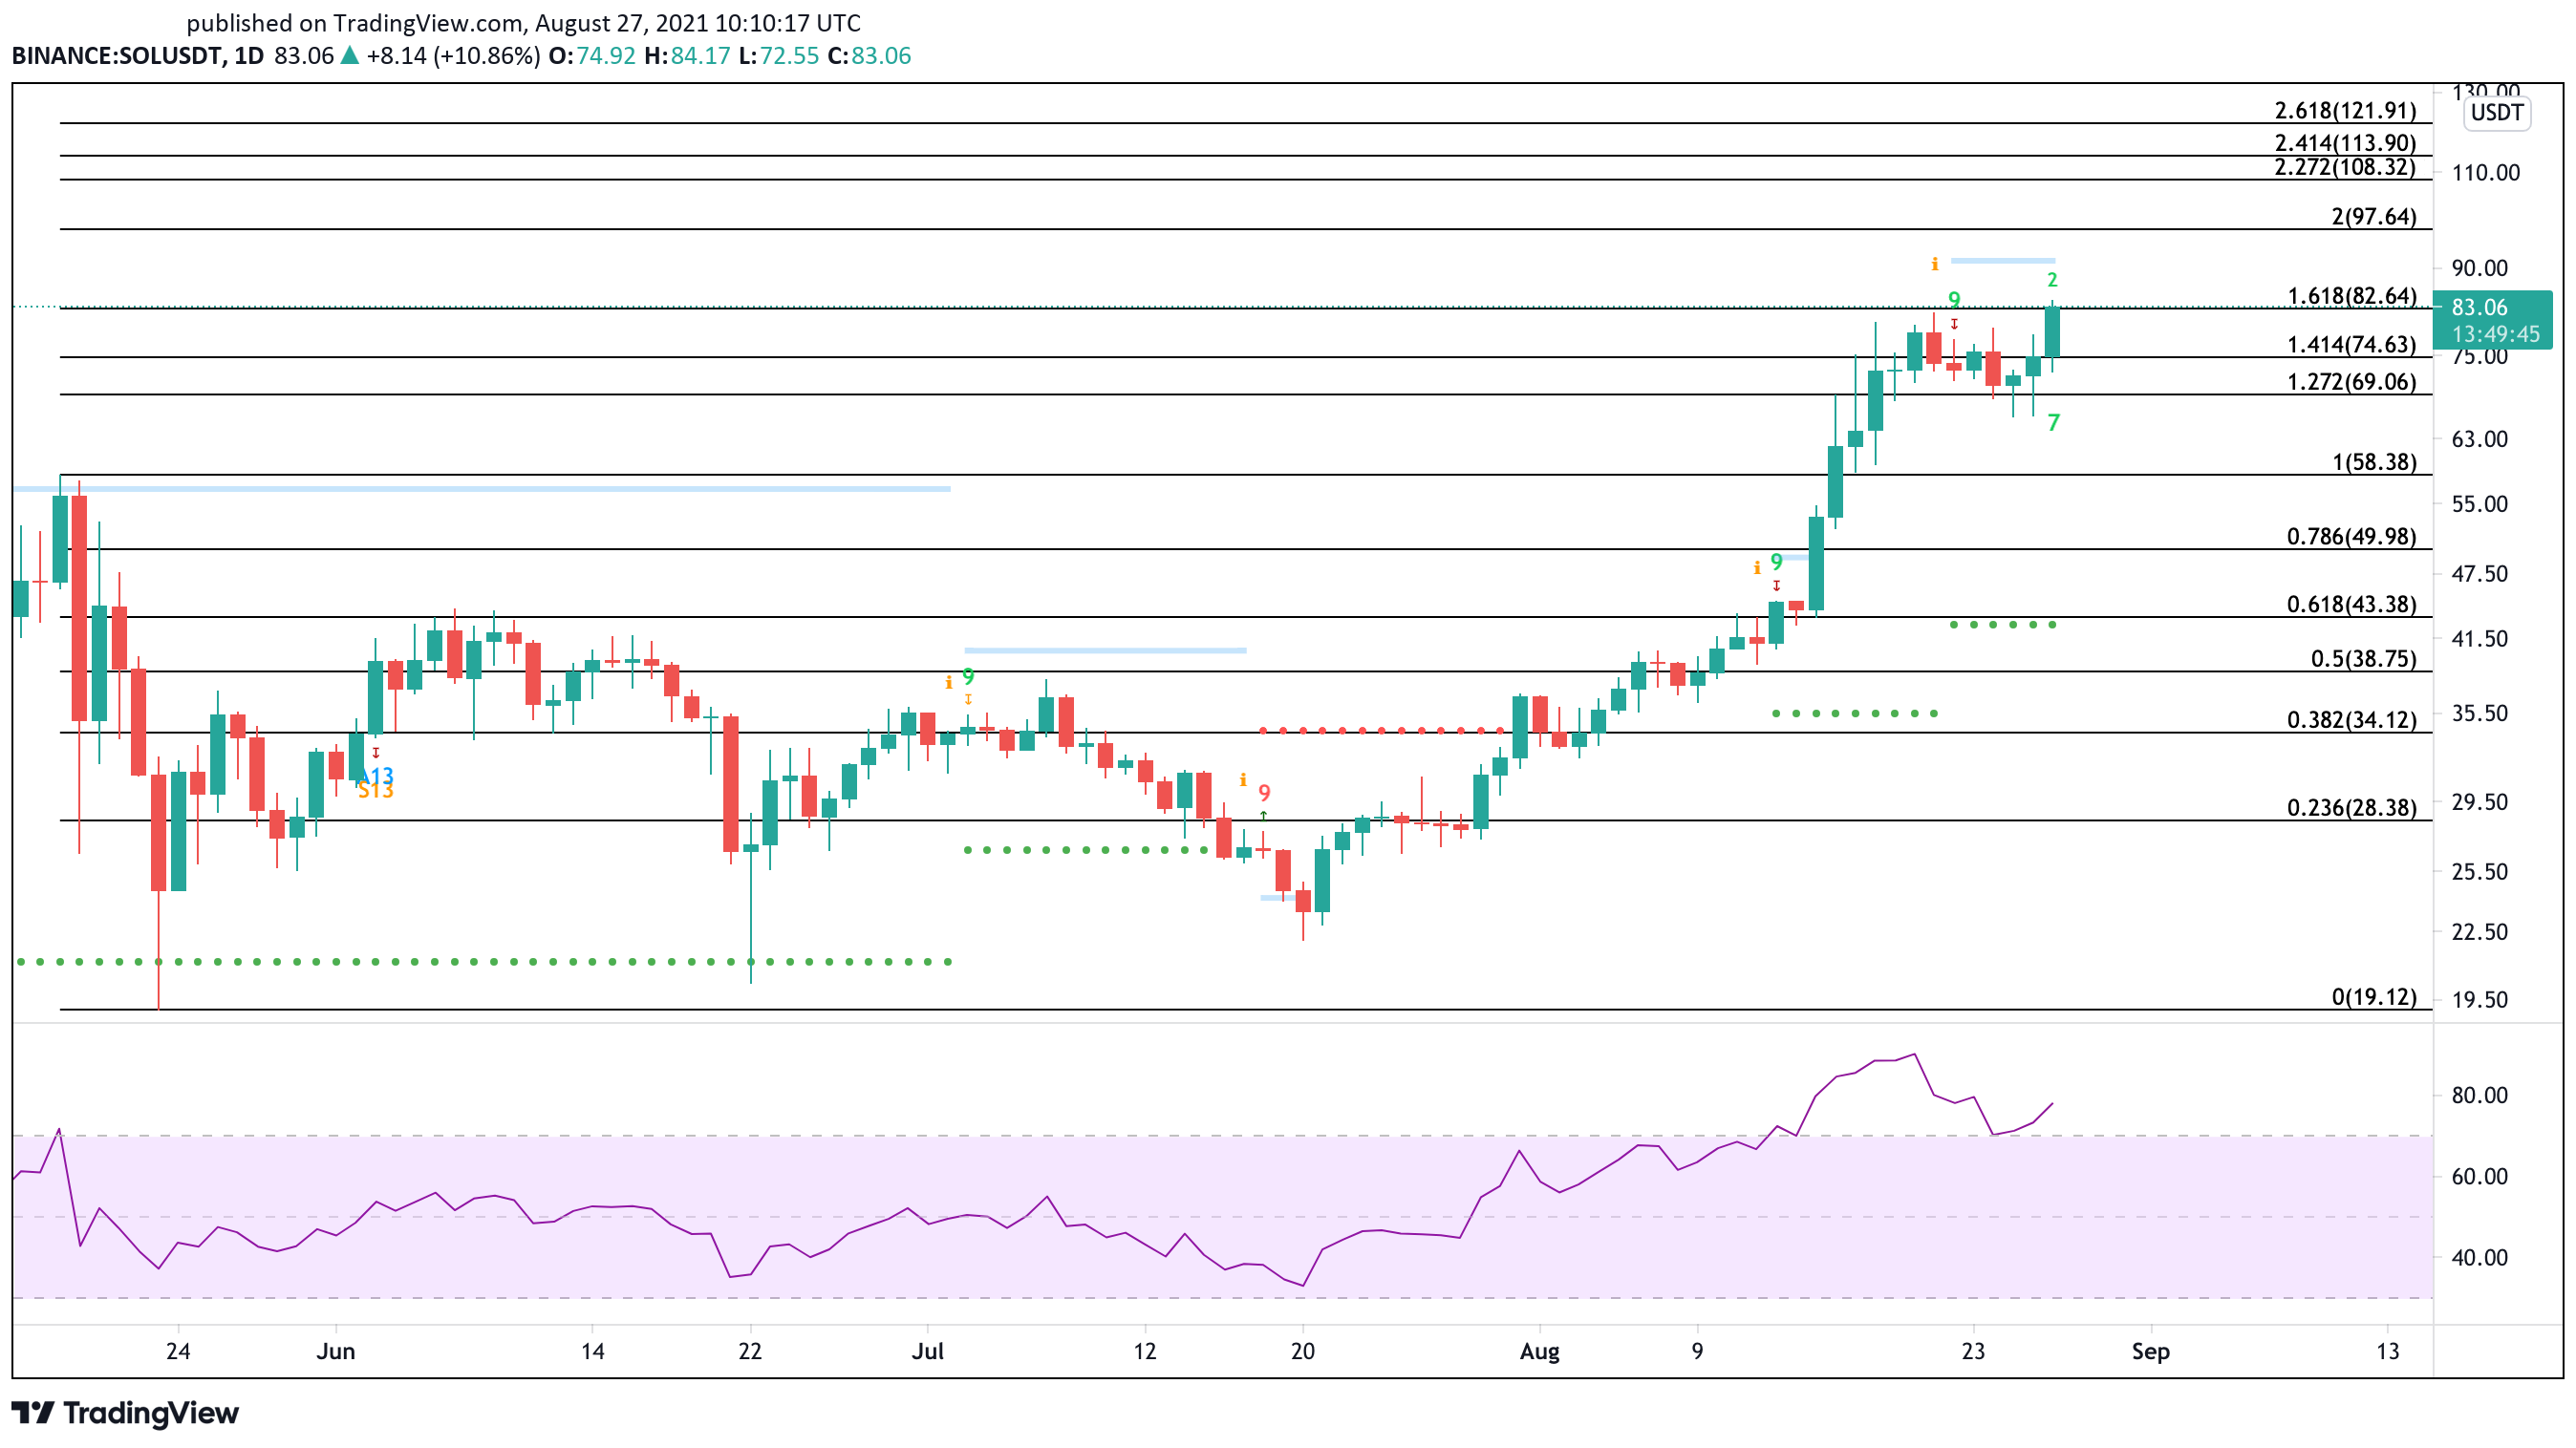Click the +8.14 (+10.86%) change text
This screenshot has height=1448, width=2576.
[x=453, y=56]
